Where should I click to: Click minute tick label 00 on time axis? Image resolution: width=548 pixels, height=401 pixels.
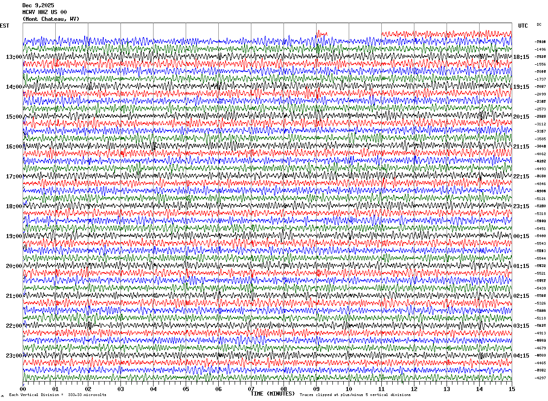tap(23, 389)
